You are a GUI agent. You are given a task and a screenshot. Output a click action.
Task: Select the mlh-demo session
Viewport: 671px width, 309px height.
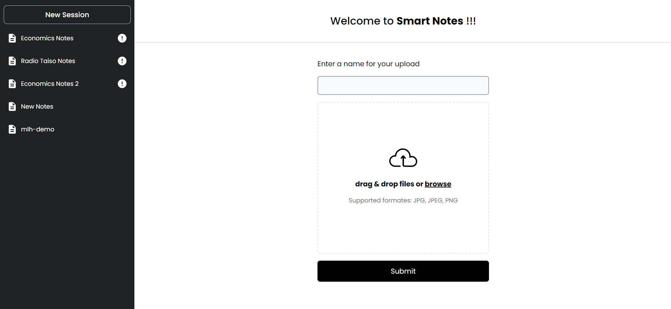37,129
